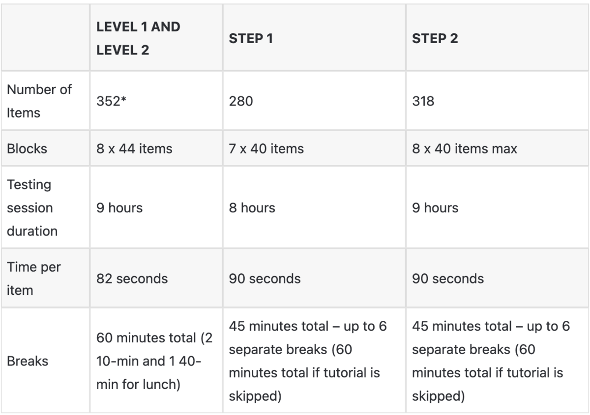This screenshot has width=590, height=415.
Task: Click the Testing session duration row label
Action: click(31, 207)
